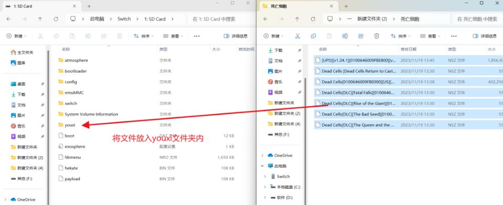Open more options (…) in SD Card toolbar
This screenshot has width=503, height=205.
tap(197, 36)
